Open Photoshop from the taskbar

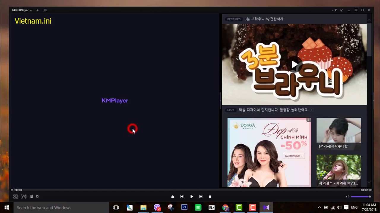184,207
